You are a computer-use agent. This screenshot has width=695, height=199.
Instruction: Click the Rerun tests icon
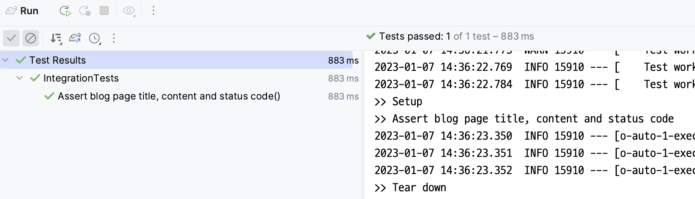65,11
